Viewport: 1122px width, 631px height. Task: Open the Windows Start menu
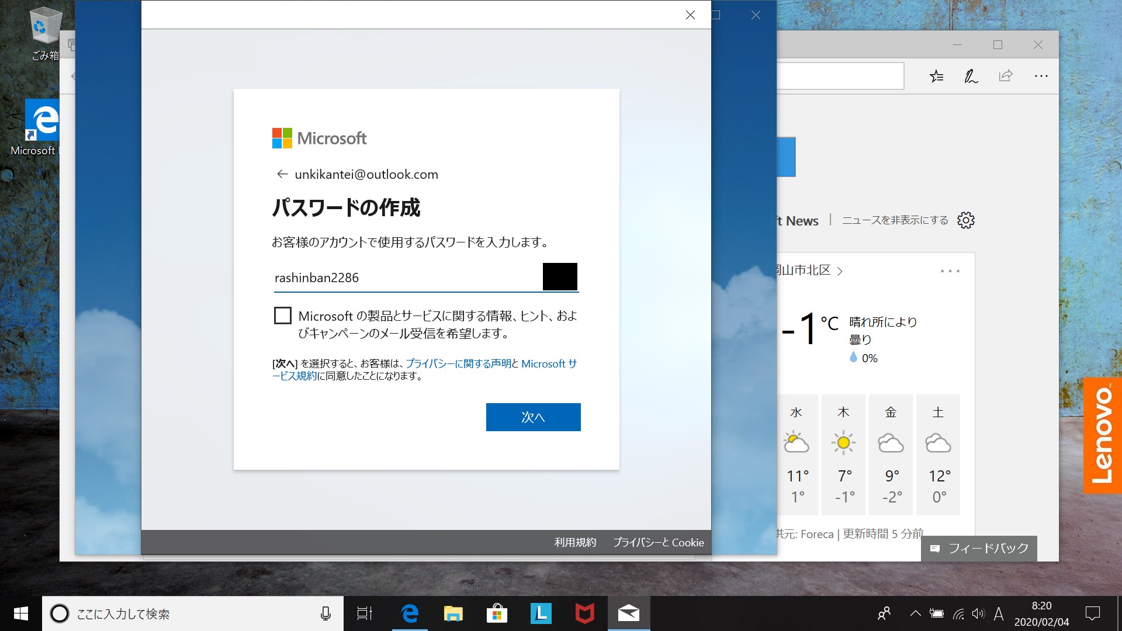click(x=21, y=613)
